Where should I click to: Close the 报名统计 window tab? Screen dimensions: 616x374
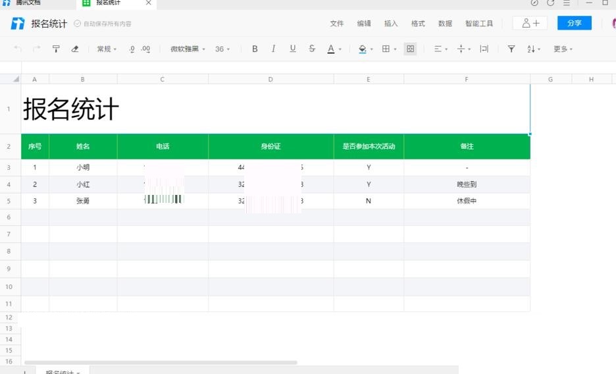[149, 3]
